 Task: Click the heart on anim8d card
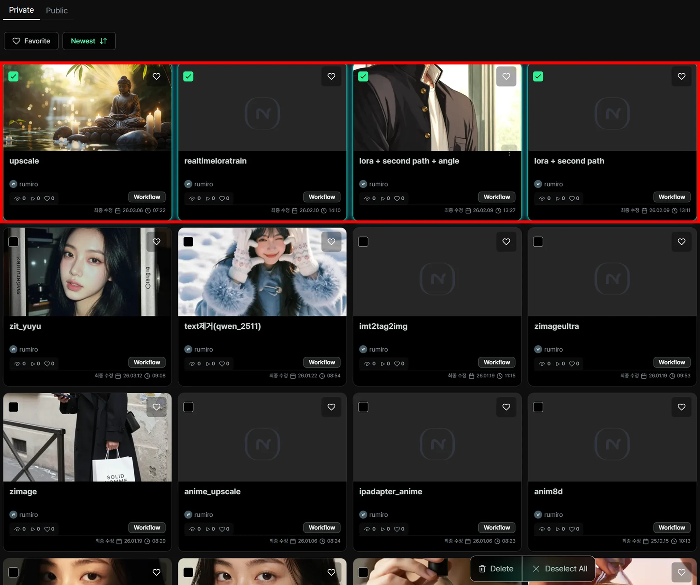point(681,407)
